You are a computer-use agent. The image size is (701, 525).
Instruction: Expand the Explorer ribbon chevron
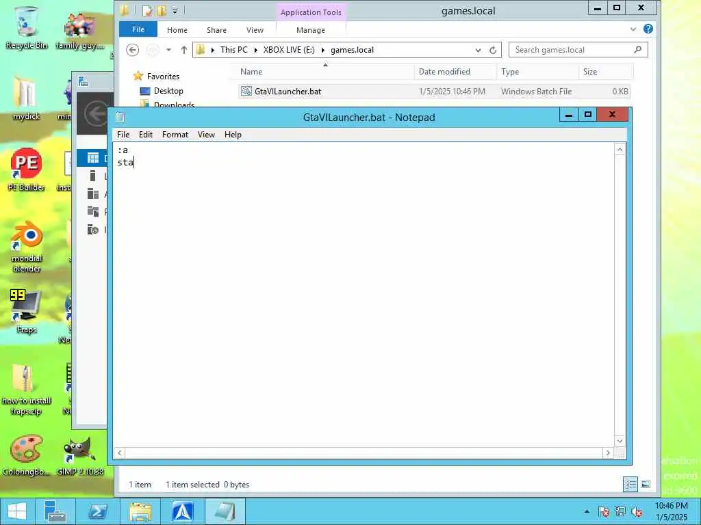point(633,29)
